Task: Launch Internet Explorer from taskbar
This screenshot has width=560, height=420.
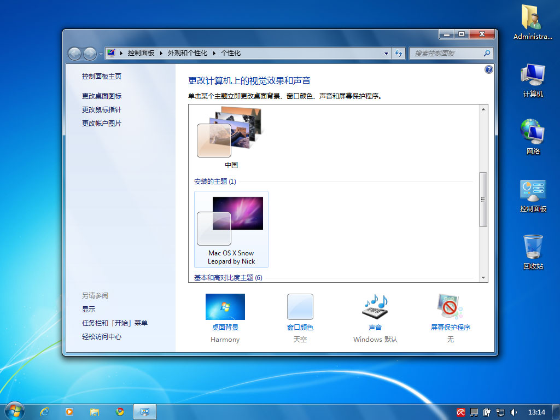Action: [44, 412]
